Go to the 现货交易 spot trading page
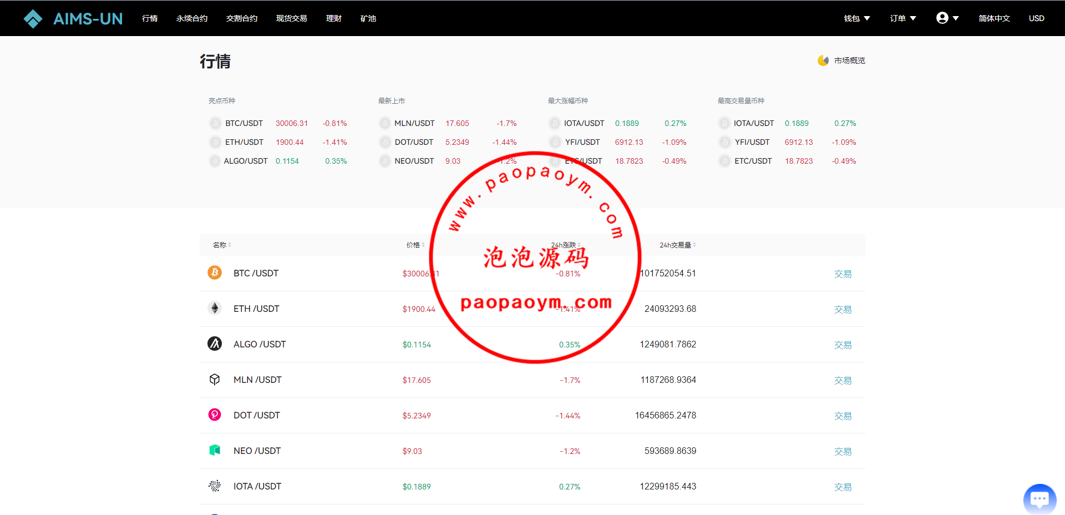The image size is (1065, 515). pyautogui.click(x=291, y=18)
